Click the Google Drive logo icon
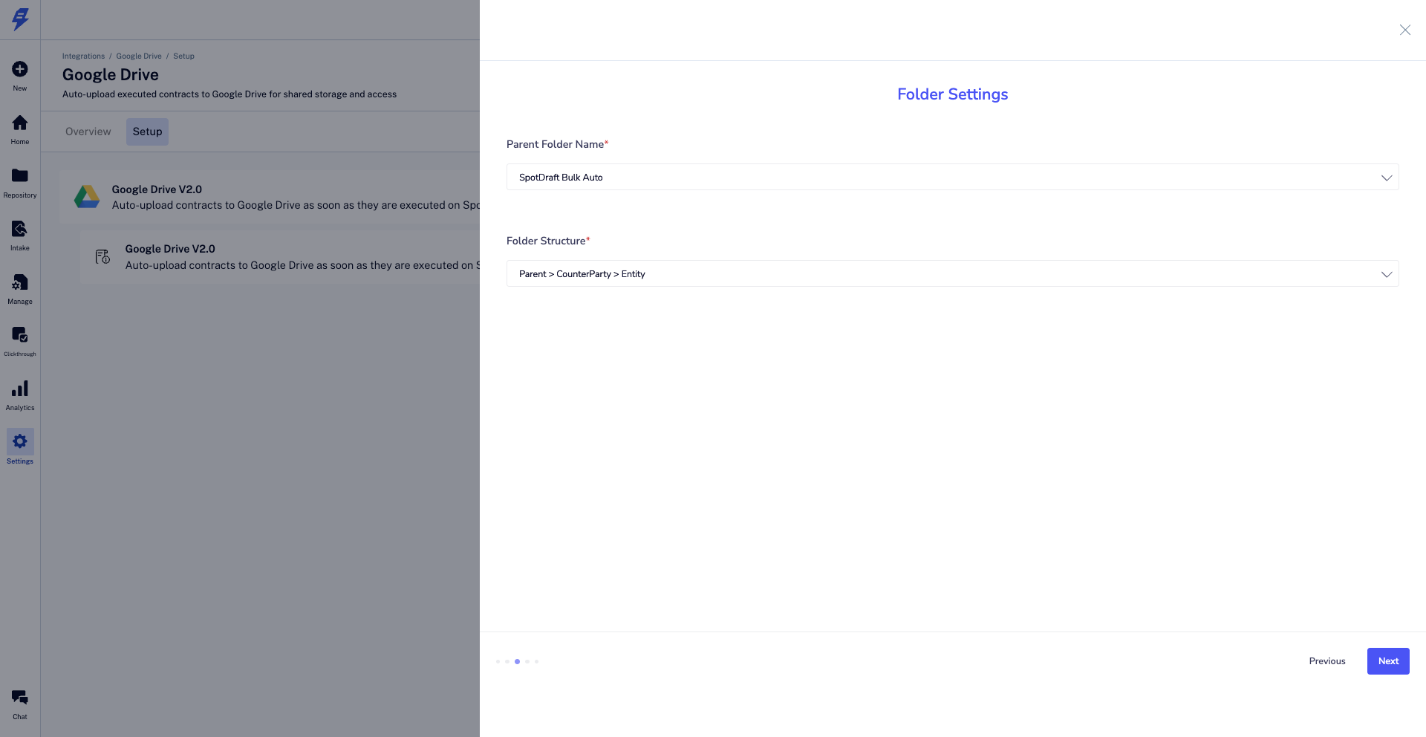 pyautogui.click(x=87, y=197)
